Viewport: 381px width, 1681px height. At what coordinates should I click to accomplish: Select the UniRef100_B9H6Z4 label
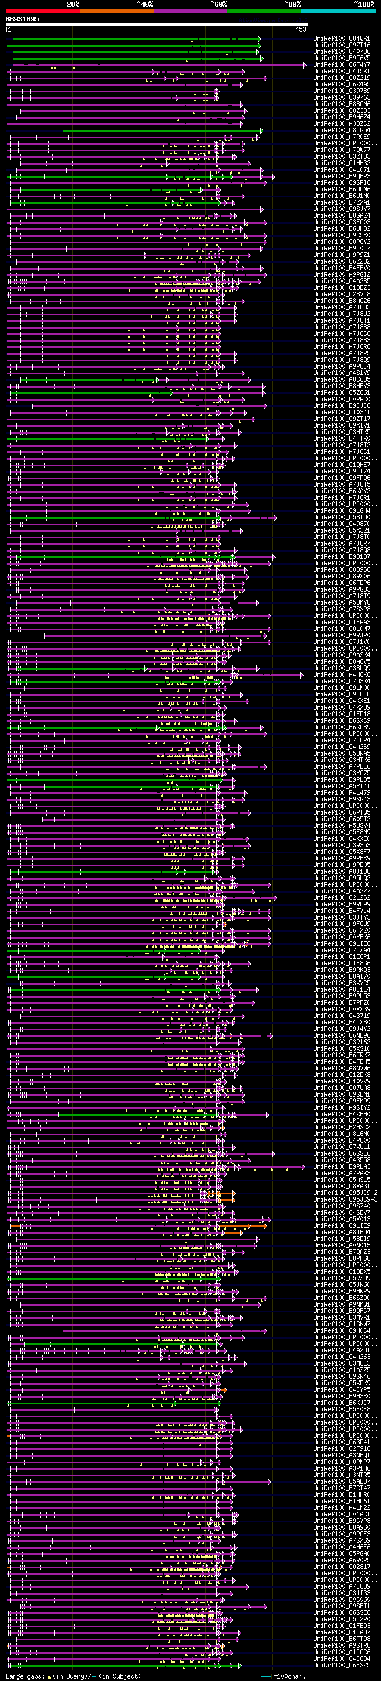tap(342, 117)
